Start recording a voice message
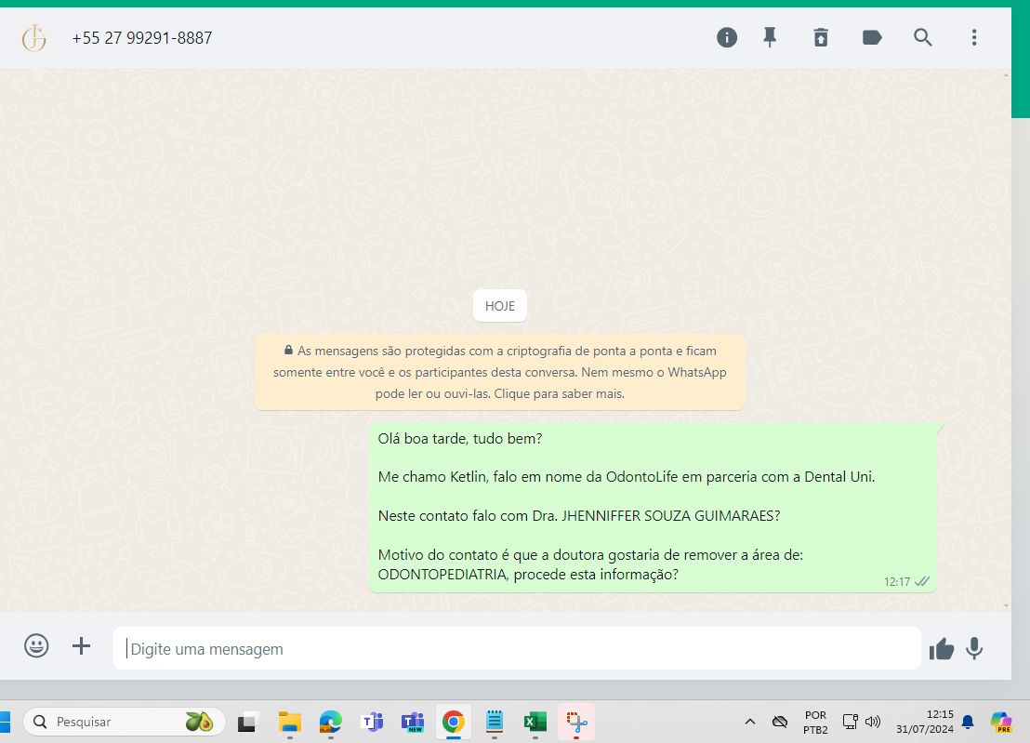 [974, 648]
